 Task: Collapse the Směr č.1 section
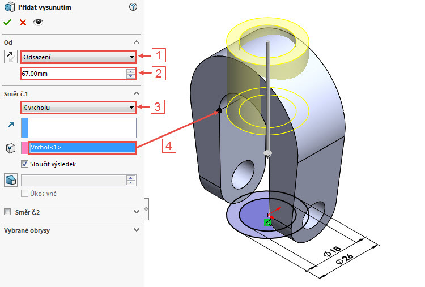137,93
